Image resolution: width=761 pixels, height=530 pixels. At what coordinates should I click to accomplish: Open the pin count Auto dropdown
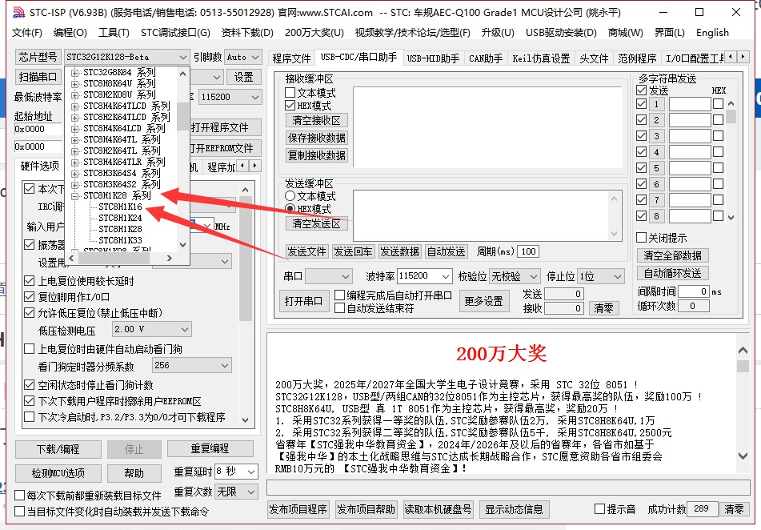(x=243, y=58)
